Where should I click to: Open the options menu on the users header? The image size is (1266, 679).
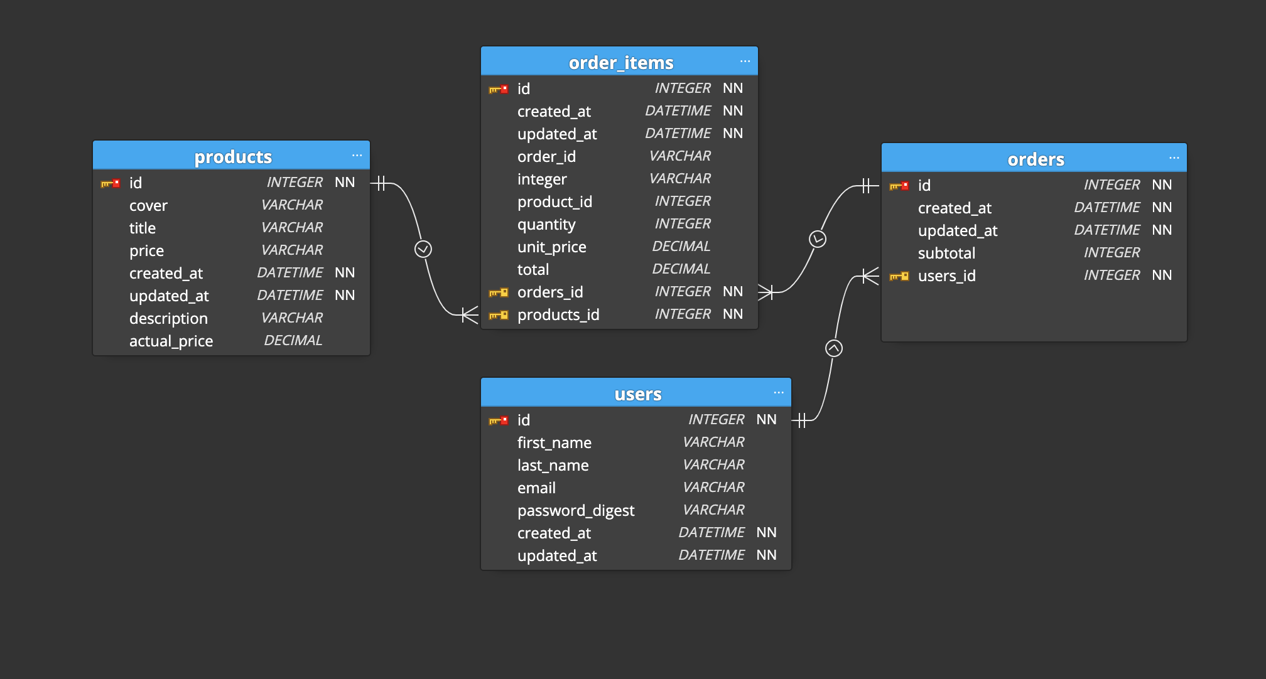tap(779, 392)
